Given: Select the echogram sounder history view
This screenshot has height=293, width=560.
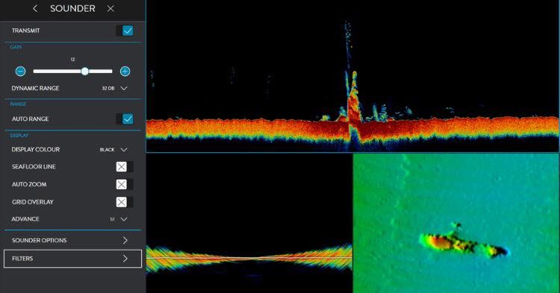Looking at the screenshot, I should (352, 76).
